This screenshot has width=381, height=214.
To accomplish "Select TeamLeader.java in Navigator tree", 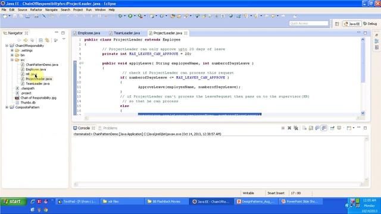I will pyautogui.click(x=38, y=83).
